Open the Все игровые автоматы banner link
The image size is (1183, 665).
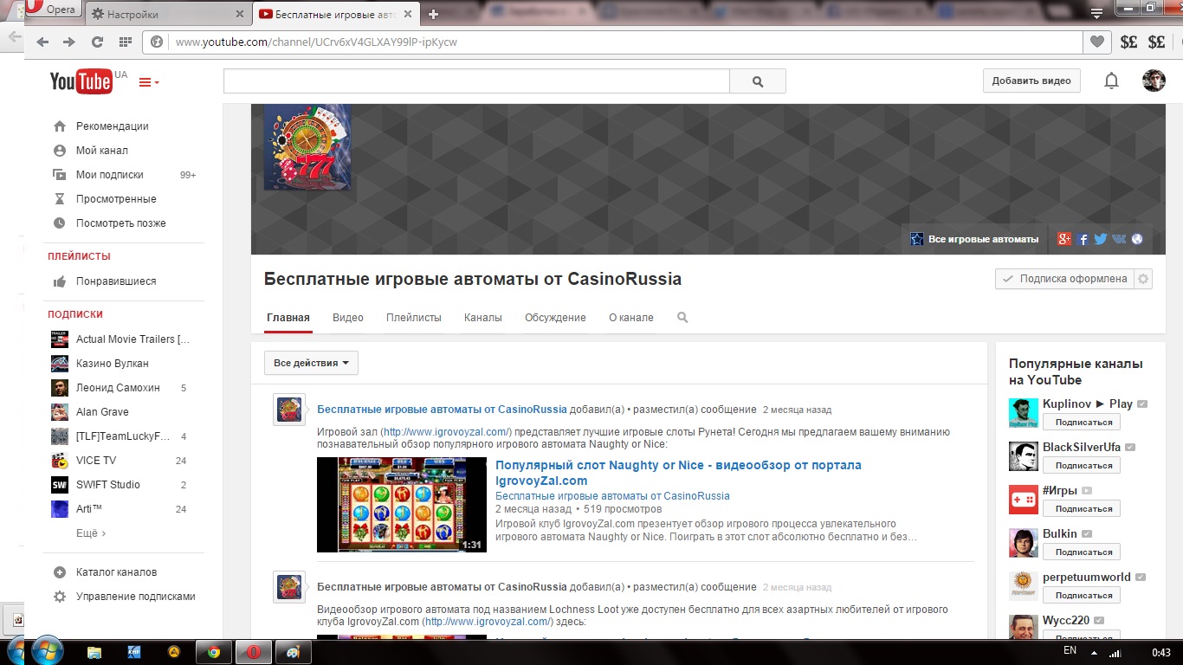coord(974,239)
